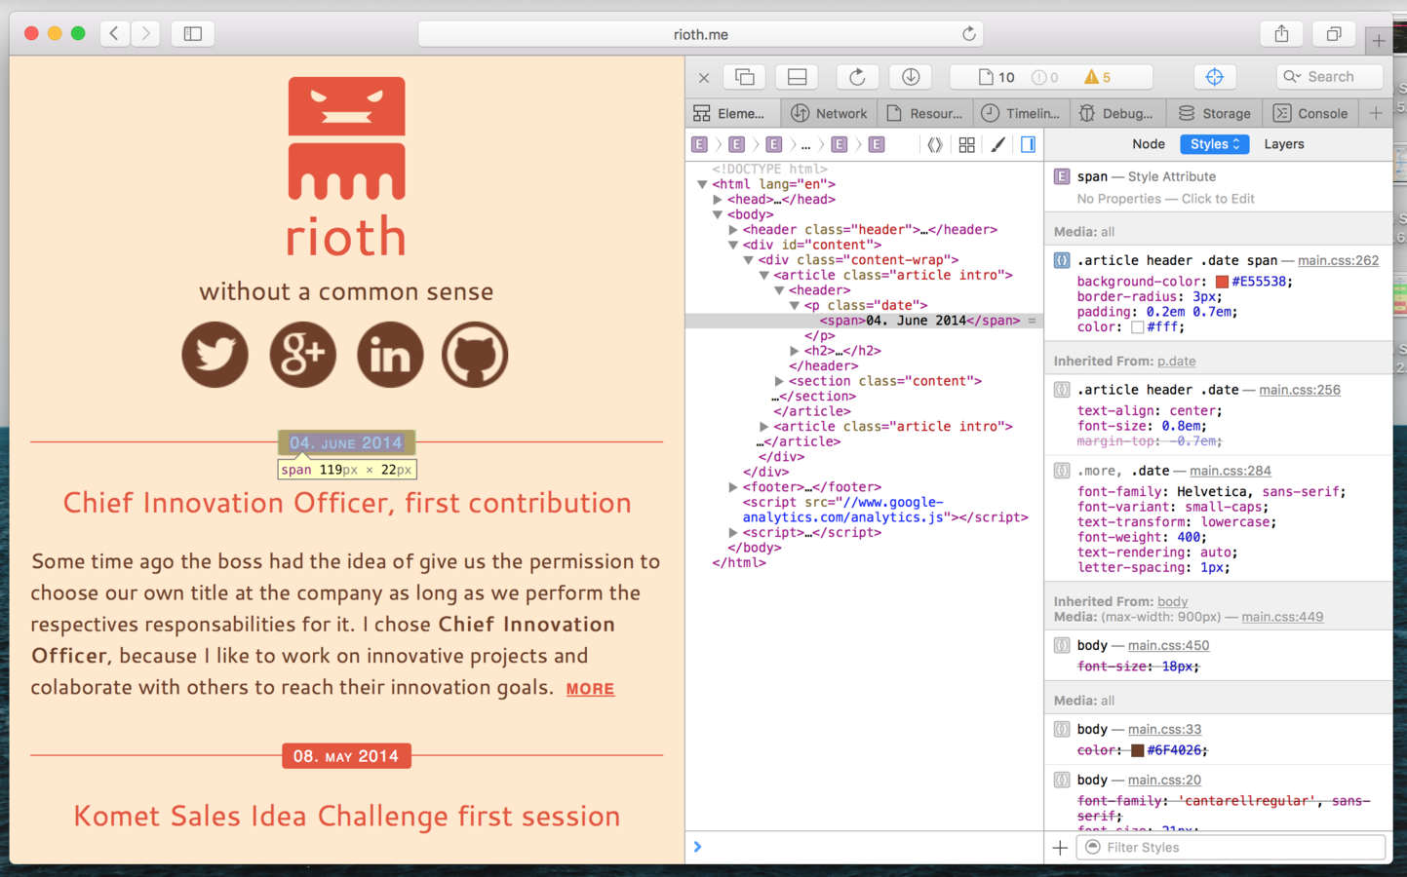The image size is (1407, 877).
Task: Toggle body main.css:450 rule icon
Action: (1062, 645)
